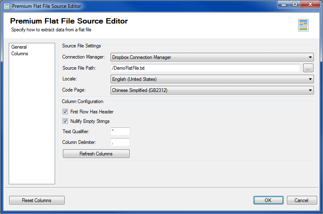Maximize the editor window

pyautogui.click(x=295, y=5)
